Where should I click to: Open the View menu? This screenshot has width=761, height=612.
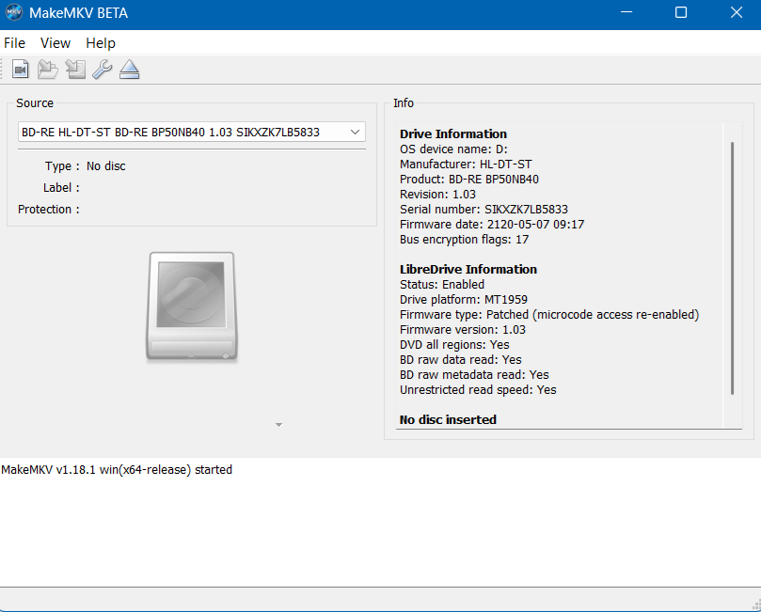[55, 43]
